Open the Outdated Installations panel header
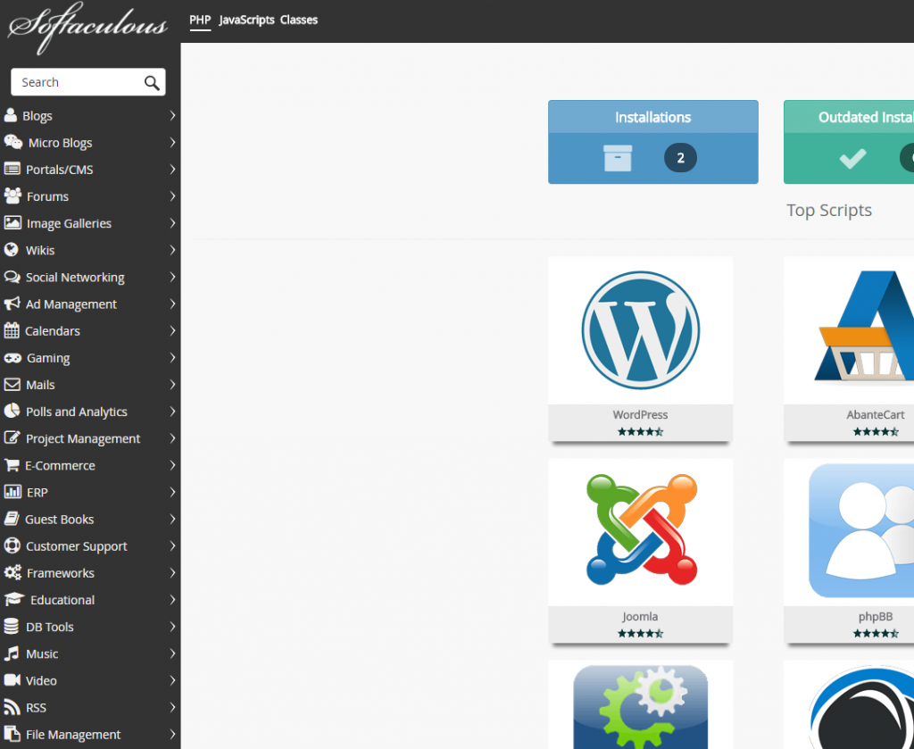The image size is (914, 749). tap(849, 117)
